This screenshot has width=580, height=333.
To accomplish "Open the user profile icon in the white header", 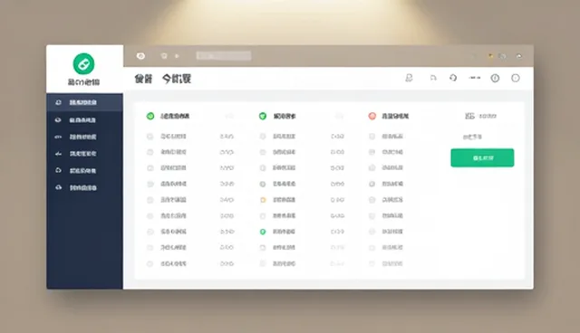I will pos(409,78).
